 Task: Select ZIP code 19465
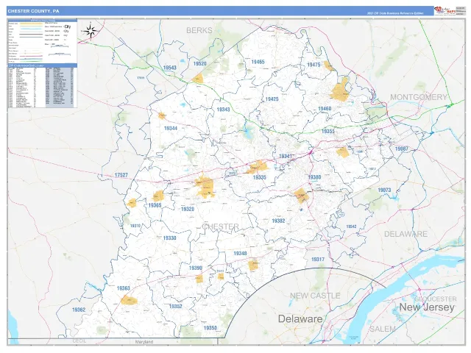point(258,62)
